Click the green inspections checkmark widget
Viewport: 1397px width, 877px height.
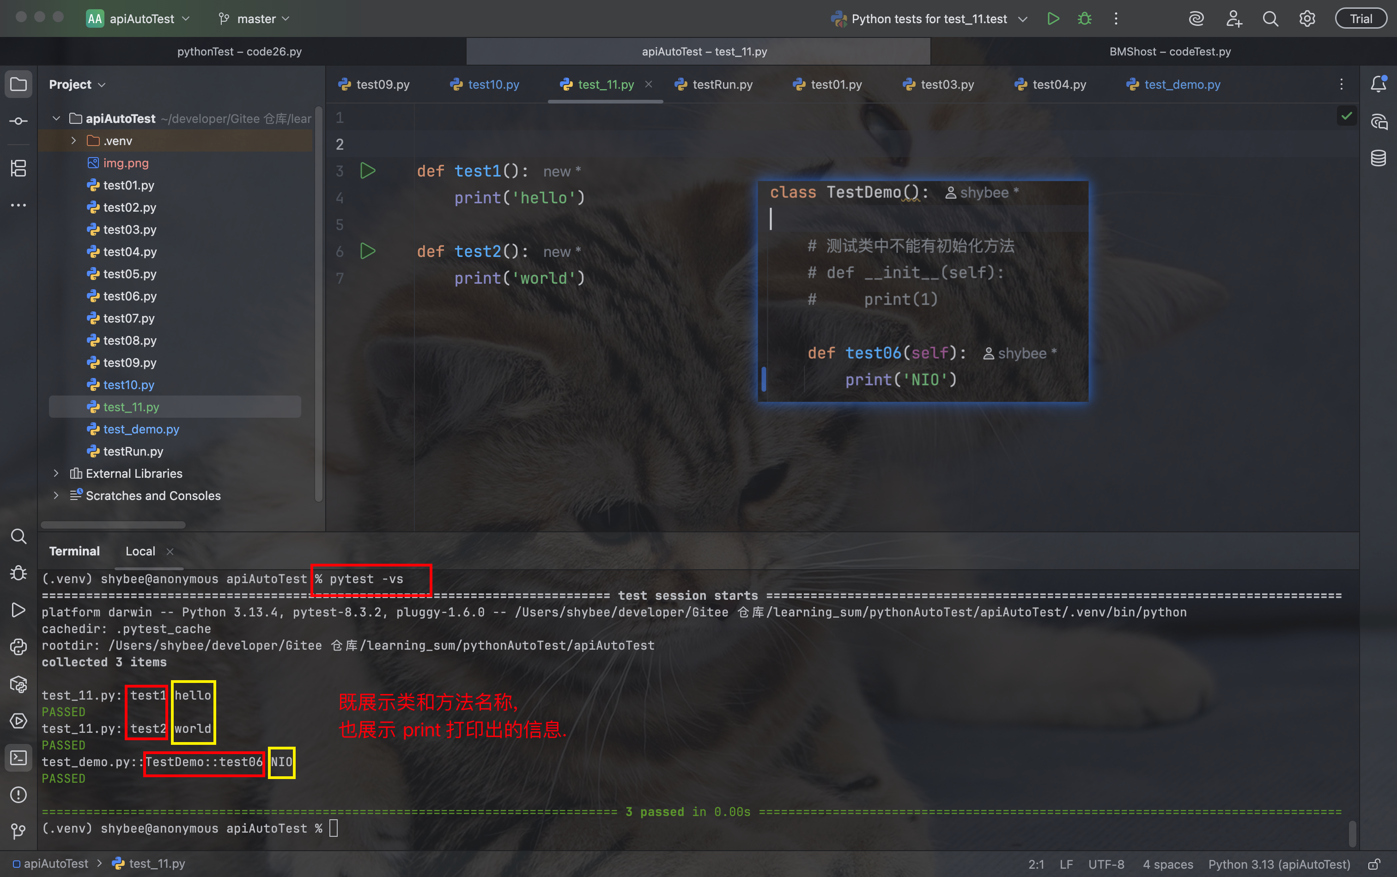pyautogui.click(x=1347, y=116)
